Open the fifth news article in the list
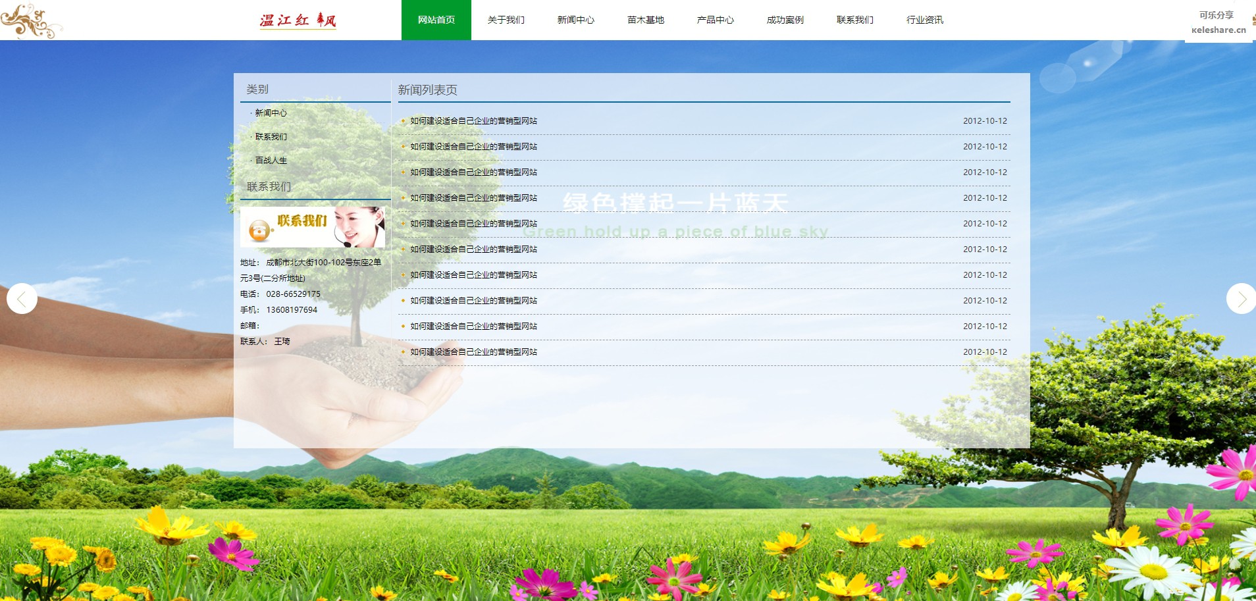Screen dimensions: 1256x601 (473, 224)
